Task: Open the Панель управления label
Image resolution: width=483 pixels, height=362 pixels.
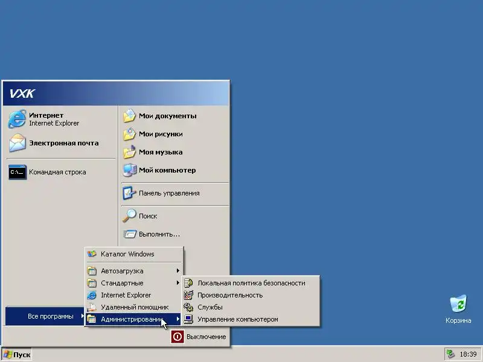Action: pyautogui.click(x=169, y=193)
